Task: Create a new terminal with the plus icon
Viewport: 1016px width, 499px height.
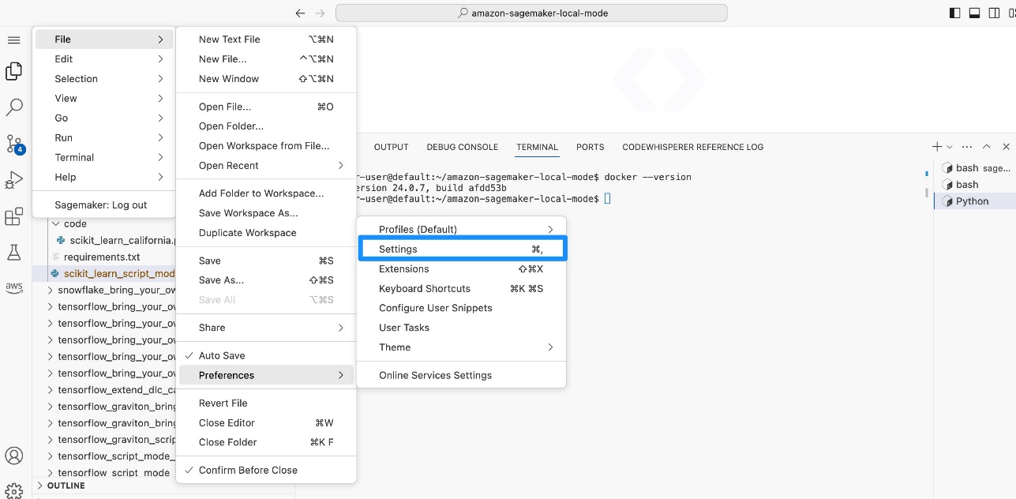Action: (937, 147)
